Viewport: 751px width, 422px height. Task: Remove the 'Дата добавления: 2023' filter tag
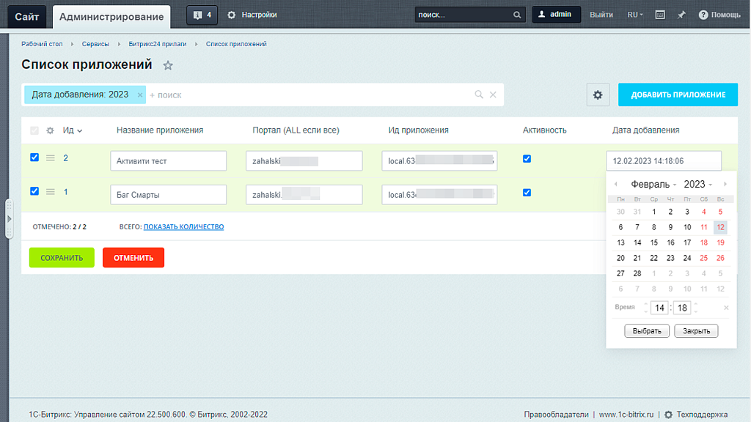pos(140,95)
